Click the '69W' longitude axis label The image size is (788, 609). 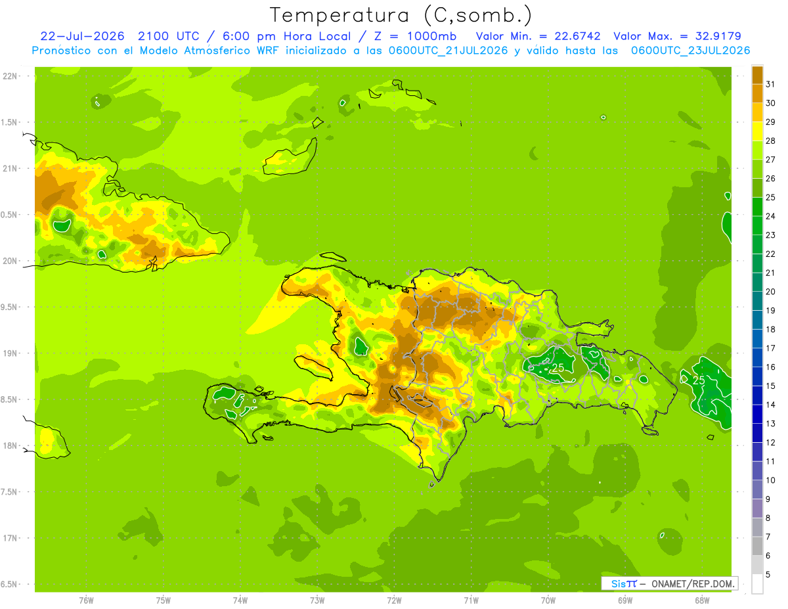(625, 600)
